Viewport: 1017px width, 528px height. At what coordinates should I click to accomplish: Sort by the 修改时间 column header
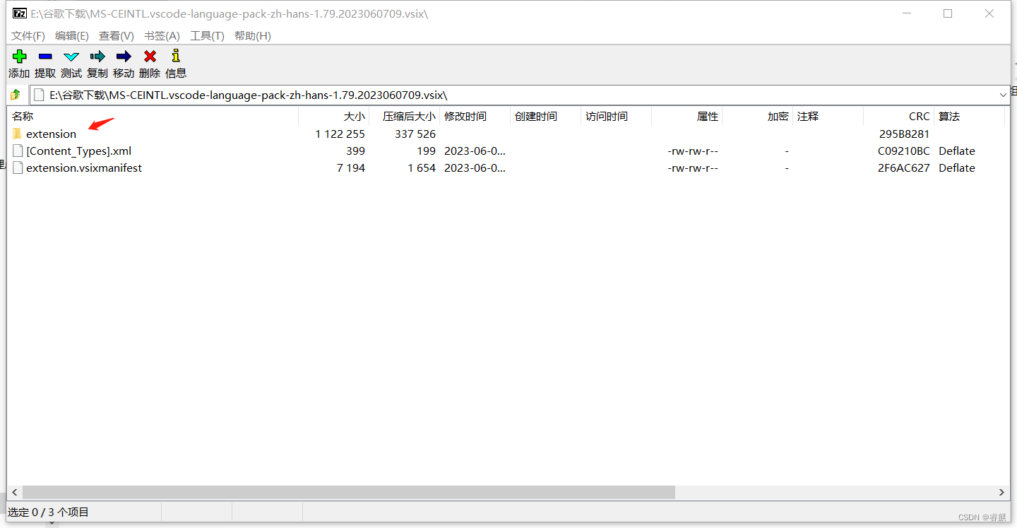pos(475,117)
